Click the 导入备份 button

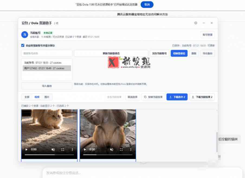[47, 86]
